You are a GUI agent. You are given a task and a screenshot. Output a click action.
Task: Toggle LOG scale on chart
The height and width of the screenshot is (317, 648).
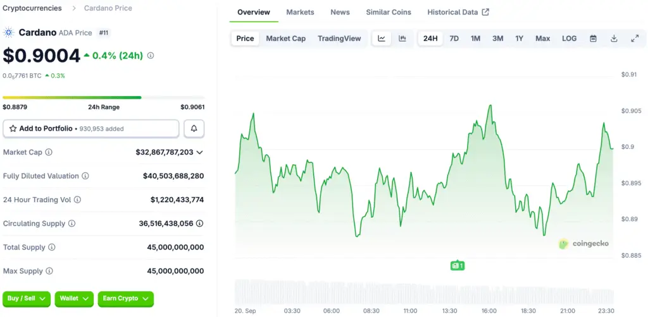(569, 39)
